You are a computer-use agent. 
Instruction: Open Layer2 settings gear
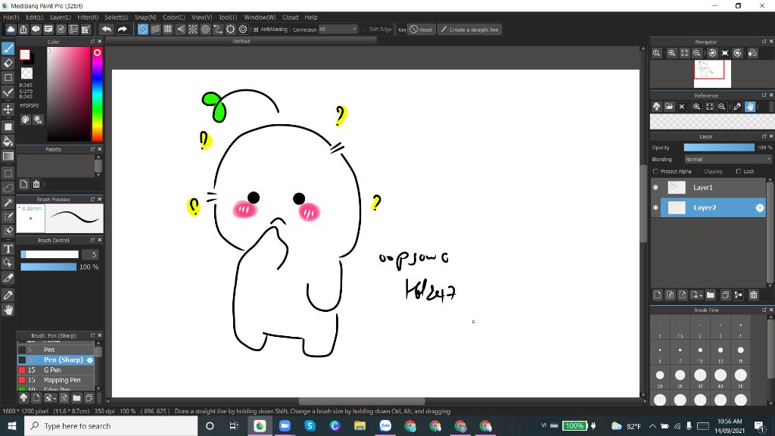[x=760, y=208]
